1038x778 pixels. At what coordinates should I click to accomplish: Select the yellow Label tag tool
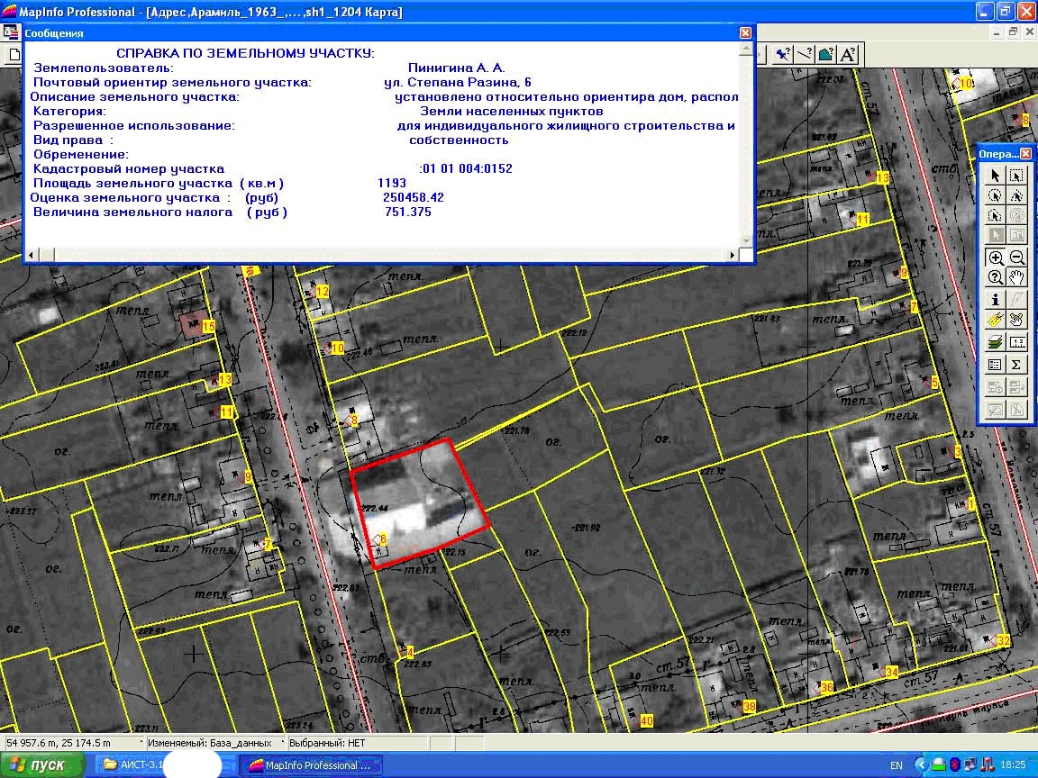(995, 321)
